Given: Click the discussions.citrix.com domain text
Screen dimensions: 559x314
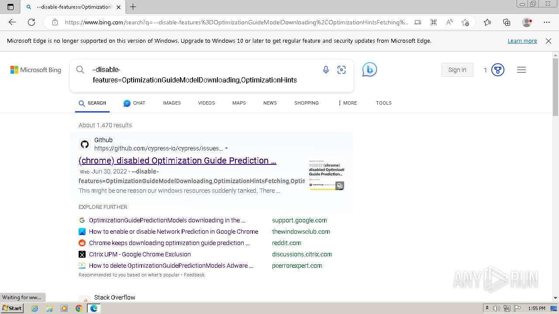Looking at the screenshot, I should tap(302, 254).
